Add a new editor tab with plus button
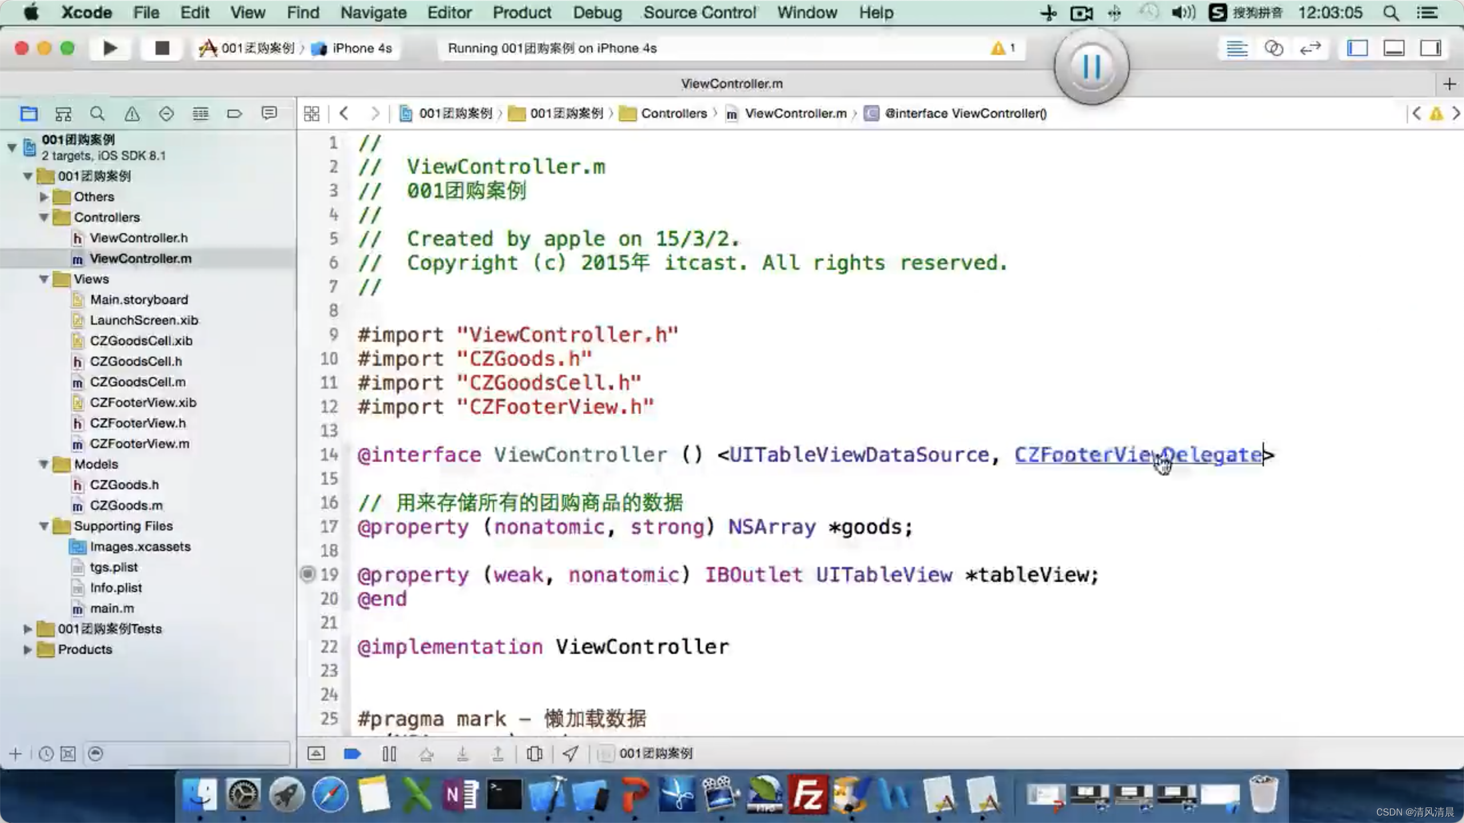Viewport: 1464px width, 823px height. (1449, 84)
